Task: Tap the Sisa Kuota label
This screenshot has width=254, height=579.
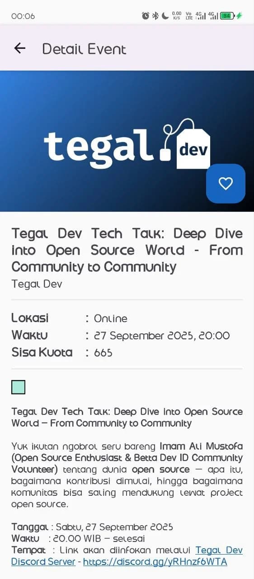Action: 42,352
